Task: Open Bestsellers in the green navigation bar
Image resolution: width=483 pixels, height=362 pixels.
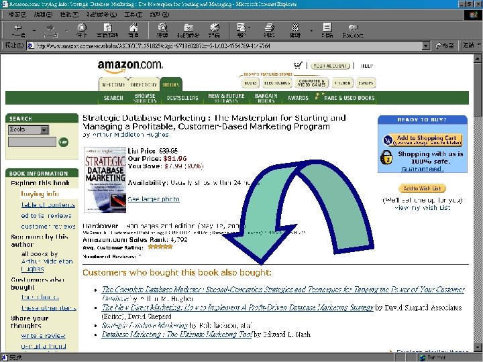Action: pos(182,98)
